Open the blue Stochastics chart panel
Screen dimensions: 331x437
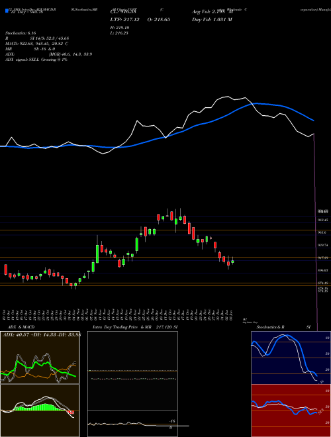291,358
